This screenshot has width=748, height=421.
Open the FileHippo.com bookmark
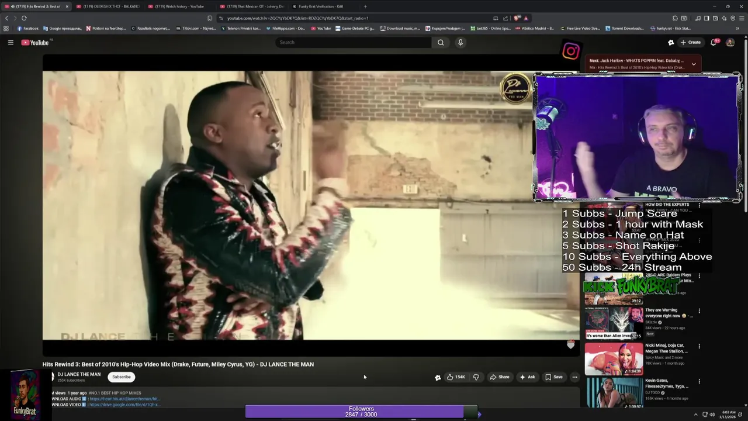[x=286, y=28]
